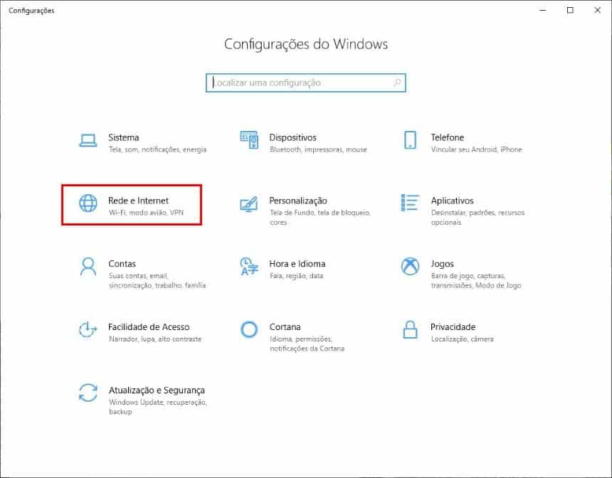Click the Privacidade padlock icon

pyautogui.click(x=410, y=330)
